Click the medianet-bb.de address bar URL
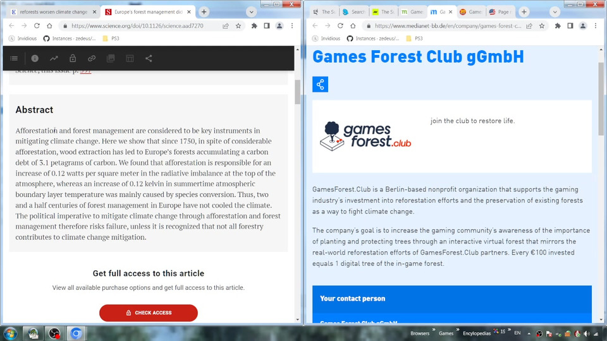 448,26
